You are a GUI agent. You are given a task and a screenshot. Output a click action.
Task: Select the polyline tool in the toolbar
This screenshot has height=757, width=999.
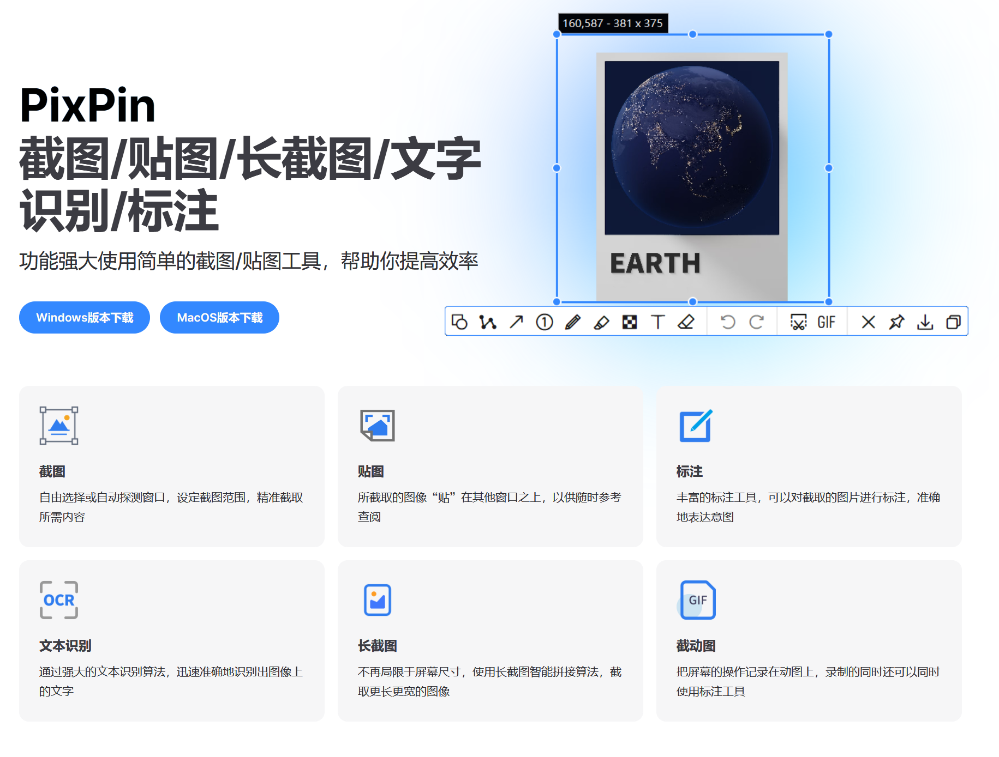point(488,322)
